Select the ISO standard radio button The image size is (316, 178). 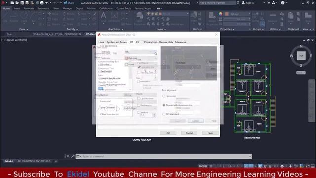coord(164,114)
